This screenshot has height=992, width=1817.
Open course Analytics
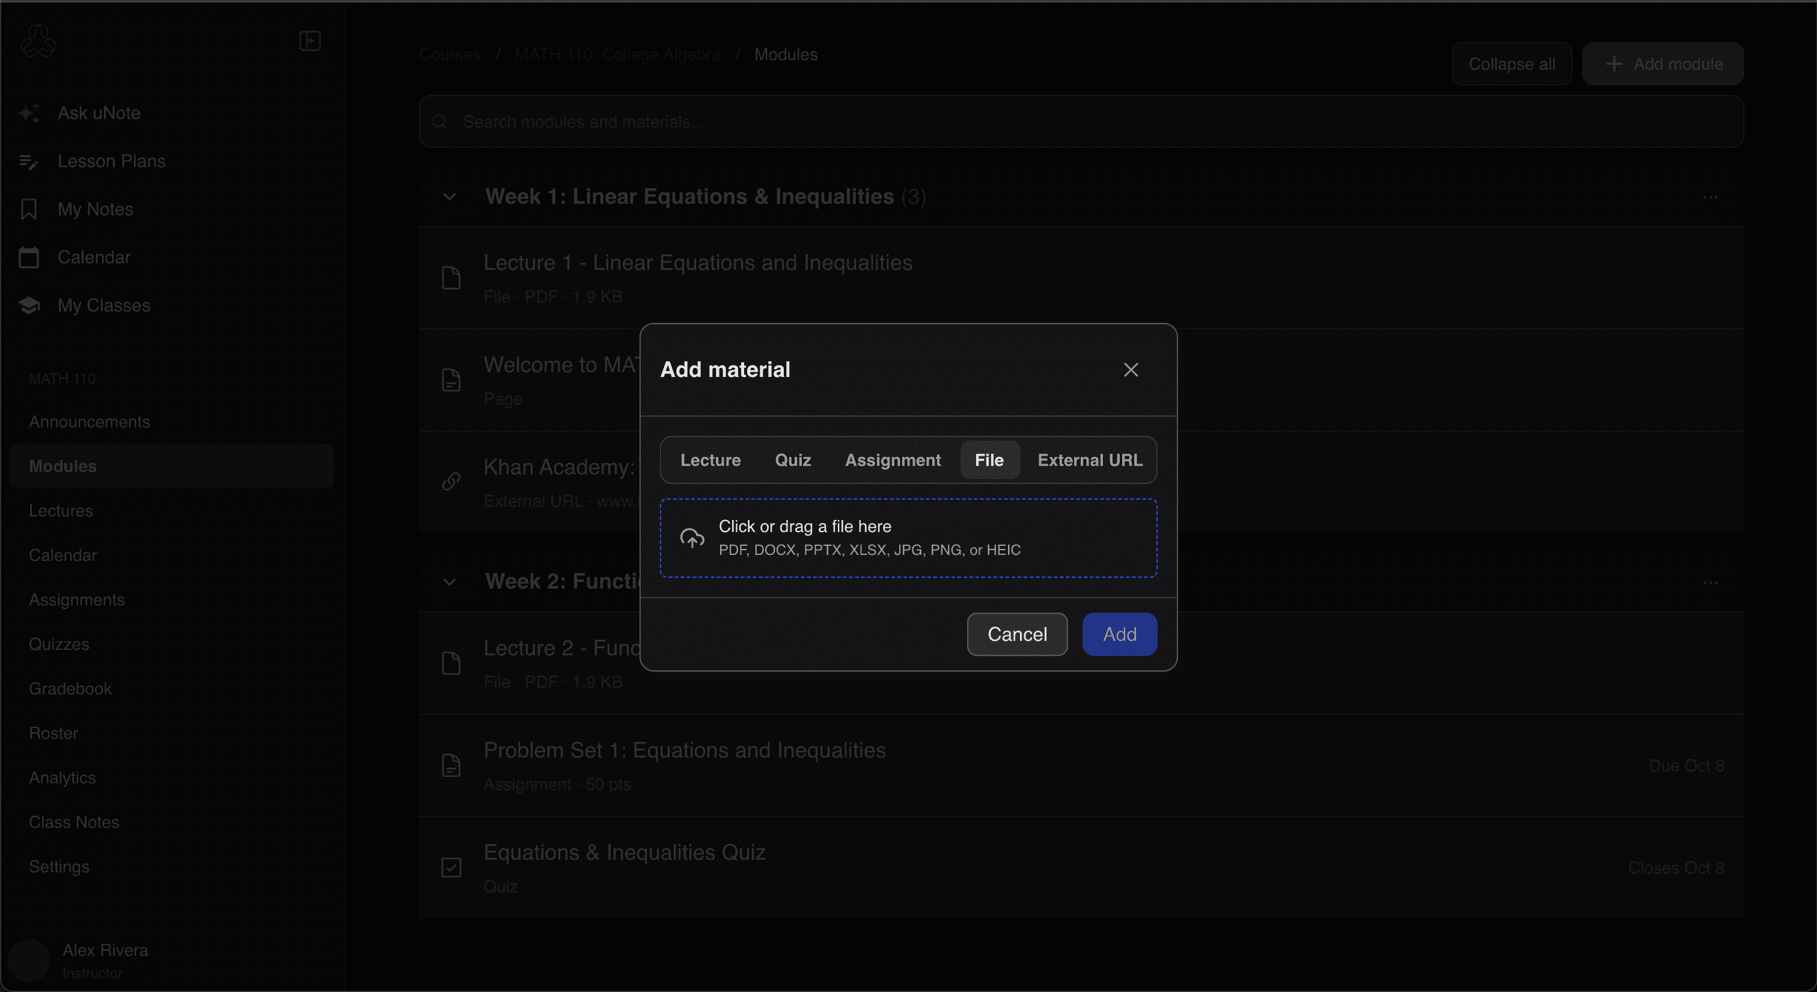pyautogui.click(x=62, y=777)
